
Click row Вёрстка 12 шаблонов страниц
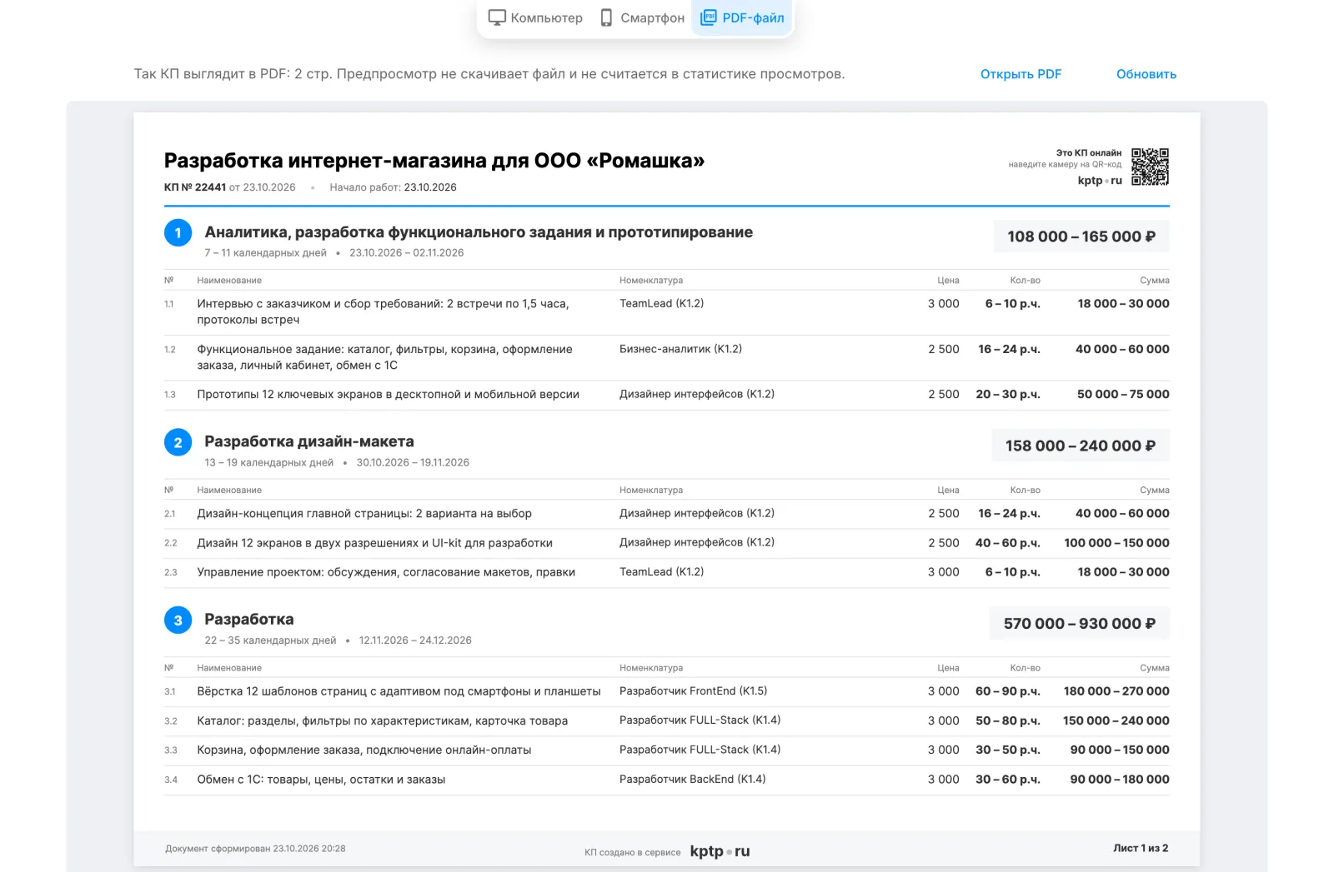pyautogui.click(x=667, y=691)
